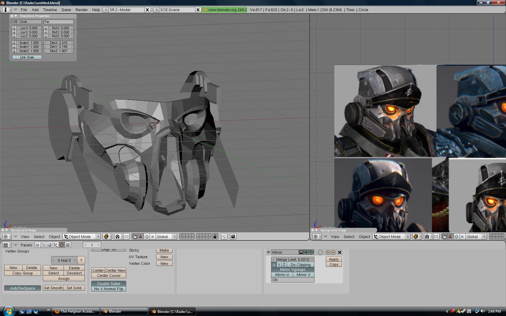The height and width of the screenshot is (316, 506).
Task: Click the snap magnet icon in left viewport
Action: (x=224, y=237)
